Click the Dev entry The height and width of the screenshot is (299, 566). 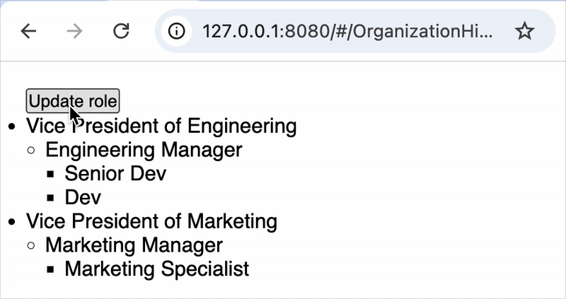click(83, 197)
